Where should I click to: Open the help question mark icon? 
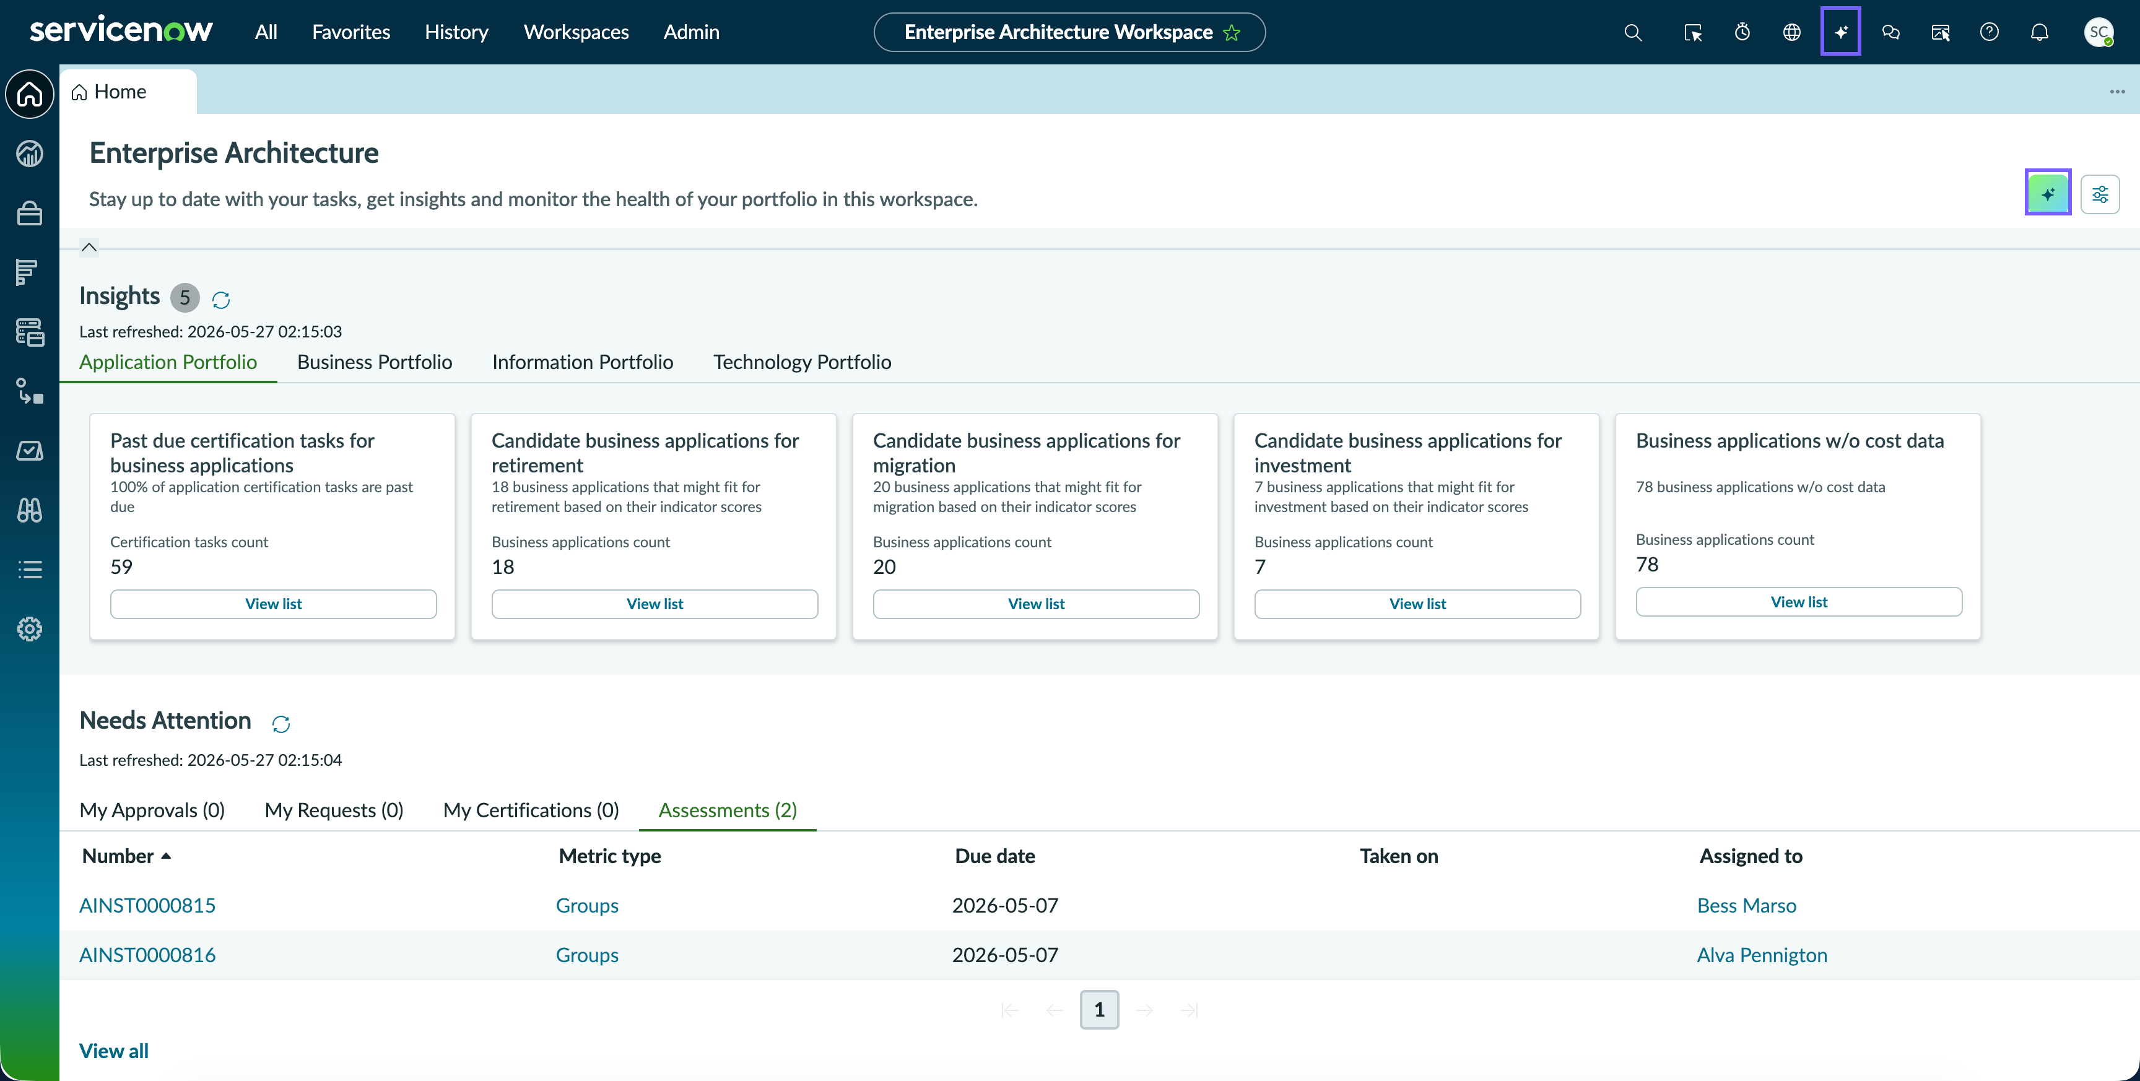pos(1990,32)
